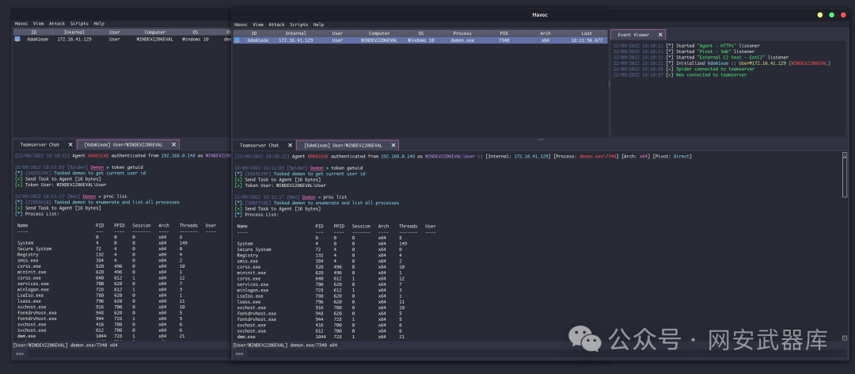Click agent icon in the background window table
This screenshot has height=374, width=855.
click(x=17, y=40)
